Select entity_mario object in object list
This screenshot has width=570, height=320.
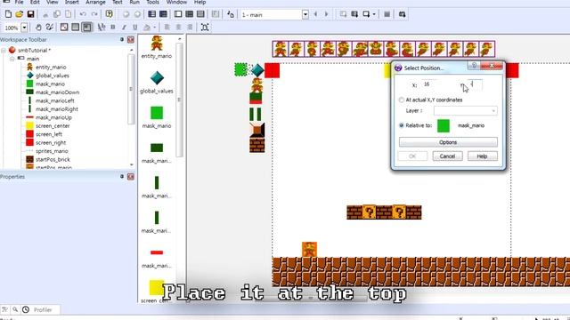click(157, 47)
